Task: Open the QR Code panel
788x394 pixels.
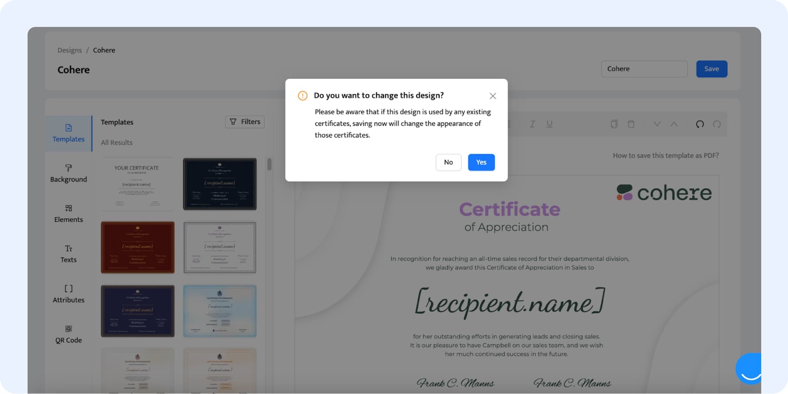Action: [69, 334]
